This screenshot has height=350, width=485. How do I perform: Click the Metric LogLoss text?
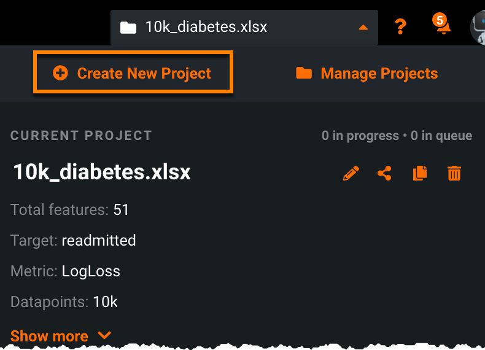(x=65, y=271)
